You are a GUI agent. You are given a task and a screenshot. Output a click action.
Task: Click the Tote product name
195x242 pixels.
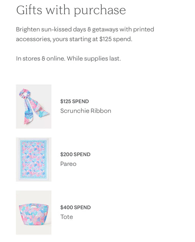[67, 217]
